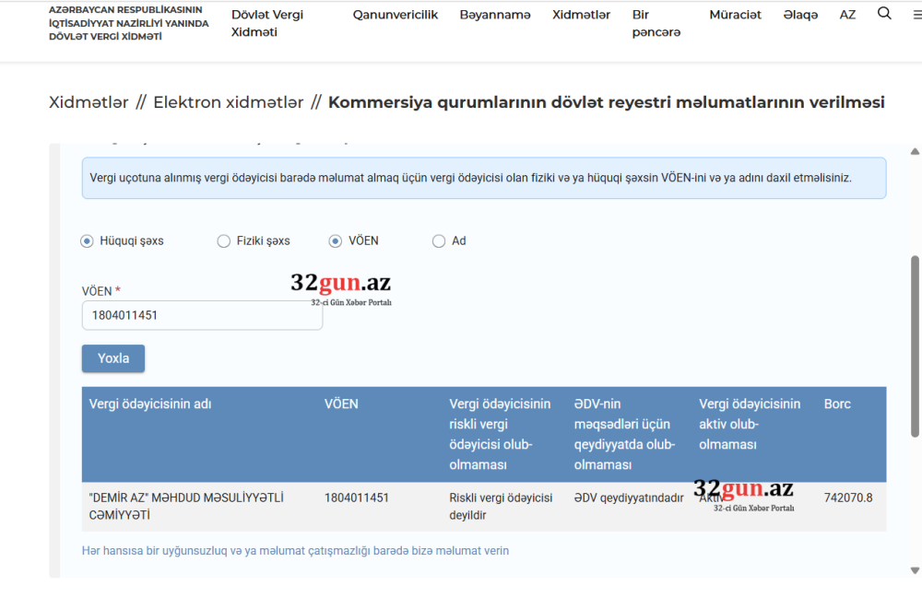Image resolution: width=922 pixels, height=609 pixels.
Task: Choose the Ad search option
Action: [439, 241]
